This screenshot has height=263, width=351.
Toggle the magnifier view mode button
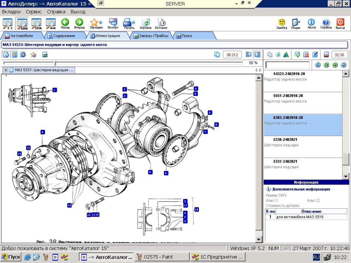tap(6, 55)
